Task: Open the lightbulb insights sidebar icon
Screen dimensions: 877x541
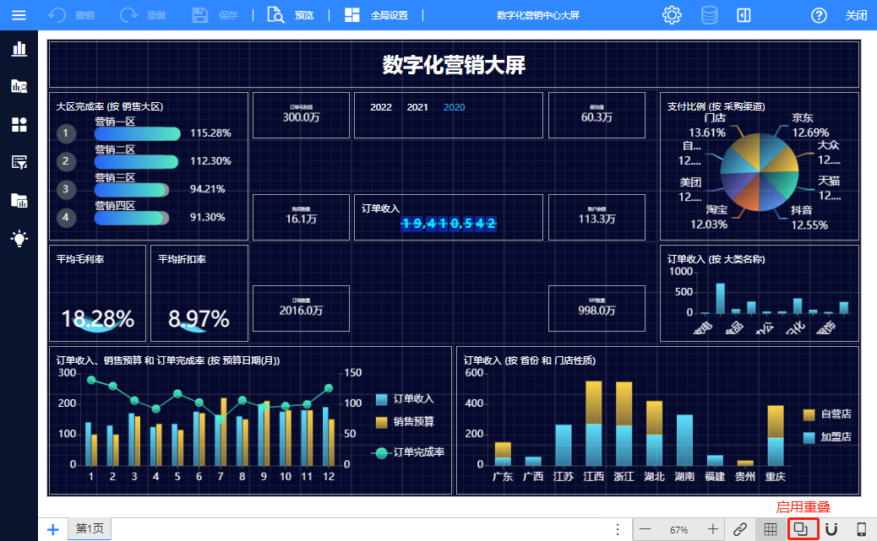Action: coord(19,239)
